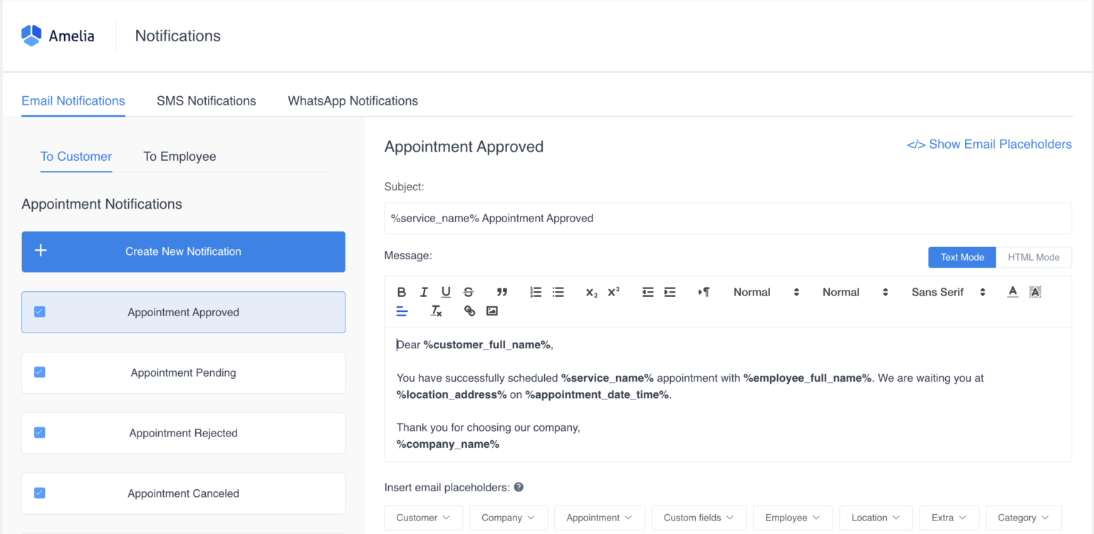
Task: Clear formatting using the Tx icon
Action: click(x=436, y=311)
